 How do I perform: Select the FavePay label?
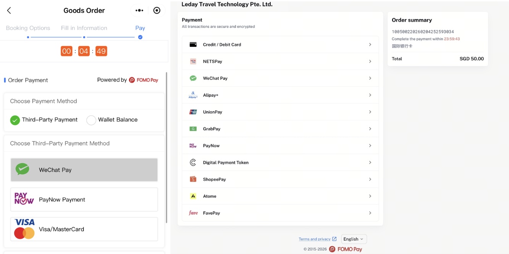coord(212,213)
